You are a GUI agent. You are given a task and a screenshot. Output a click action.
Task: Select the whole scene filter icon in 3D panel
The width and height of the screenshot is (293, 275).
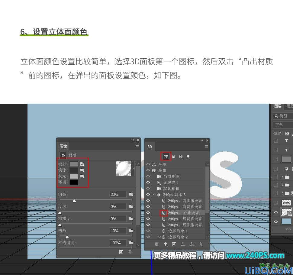166,157
